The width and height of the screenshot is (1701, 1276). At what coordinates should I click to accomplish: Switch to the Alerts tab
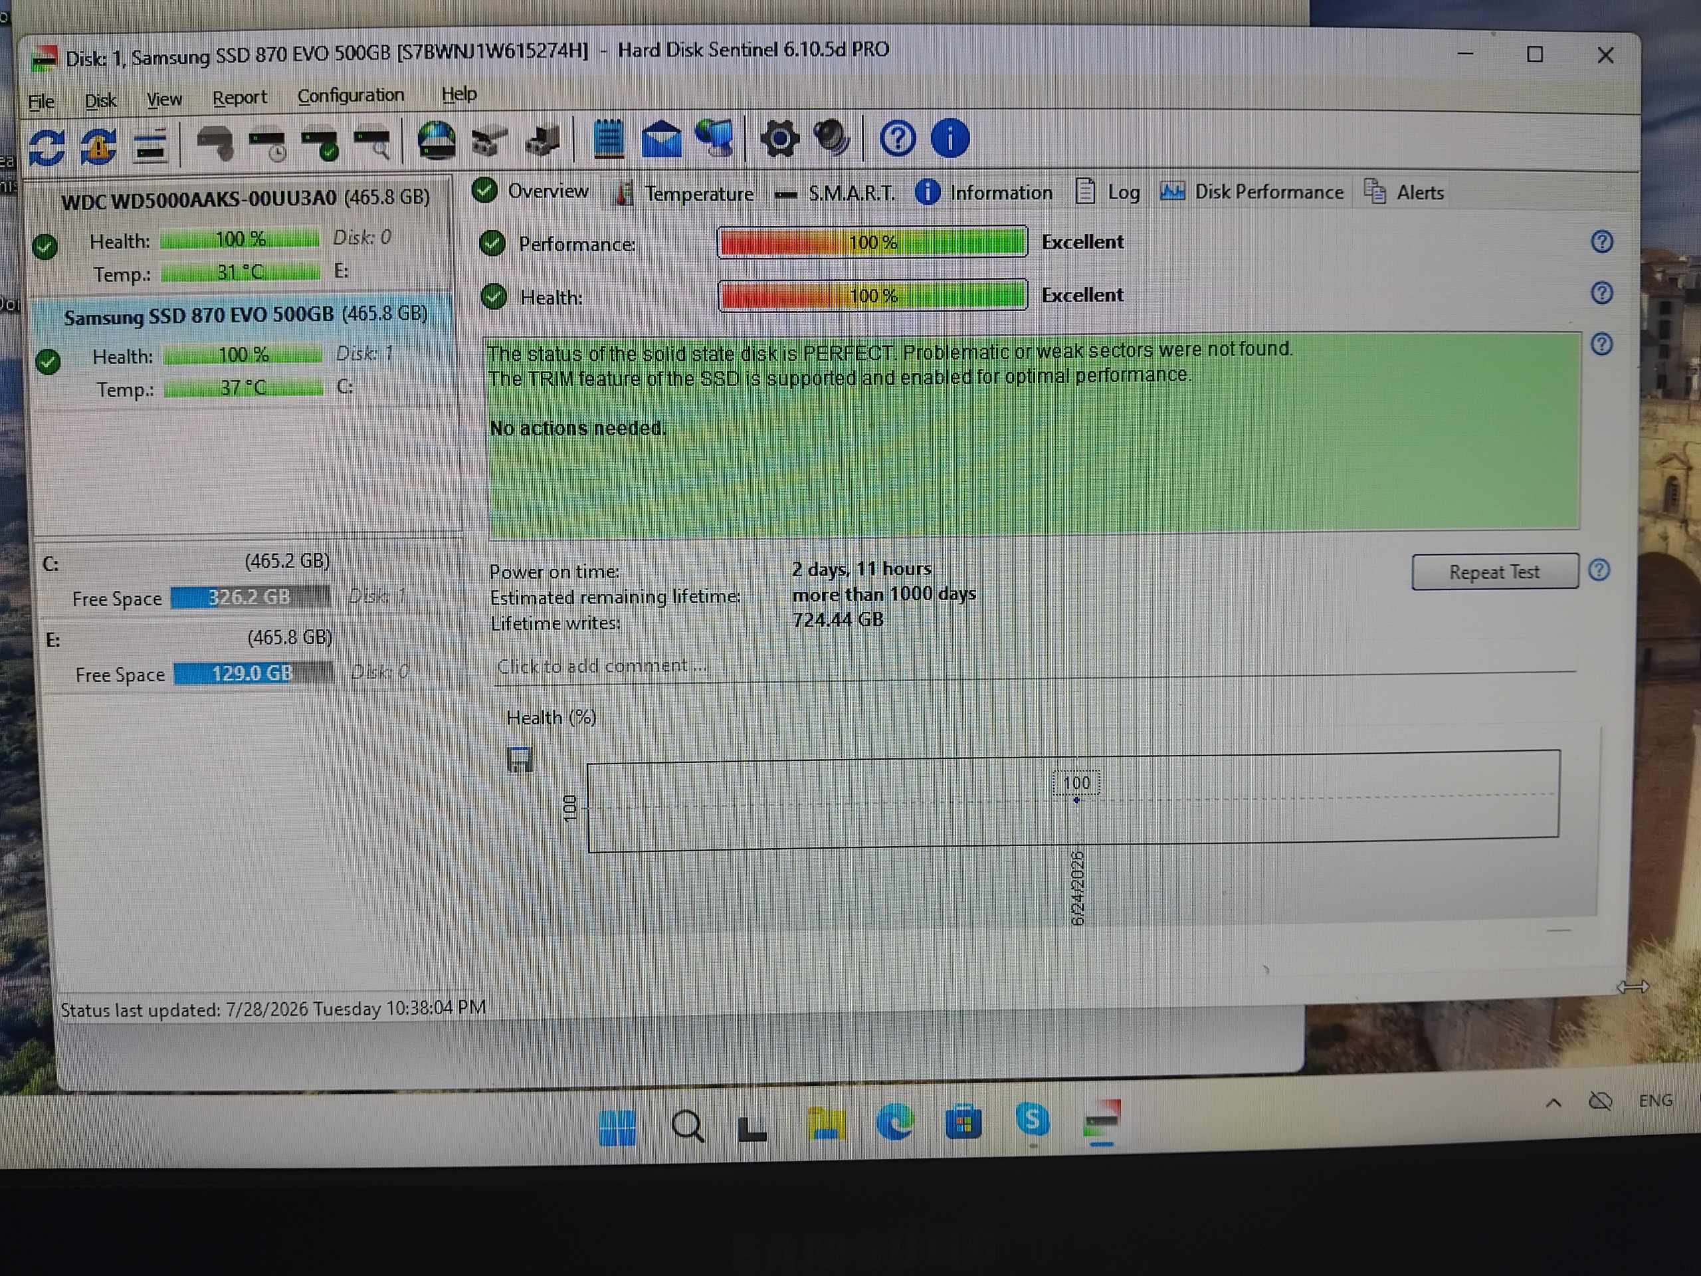[1403, 191]
